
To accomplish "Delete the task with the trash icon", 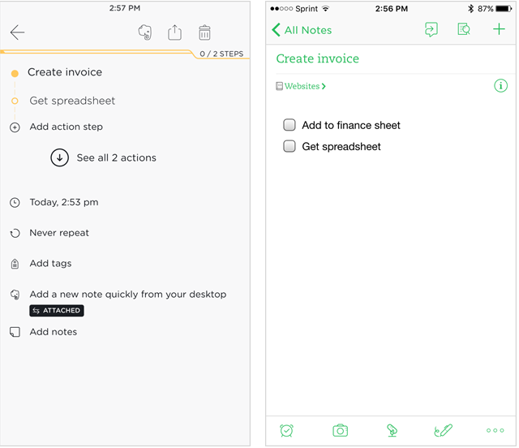I will (x=204, y=32).
